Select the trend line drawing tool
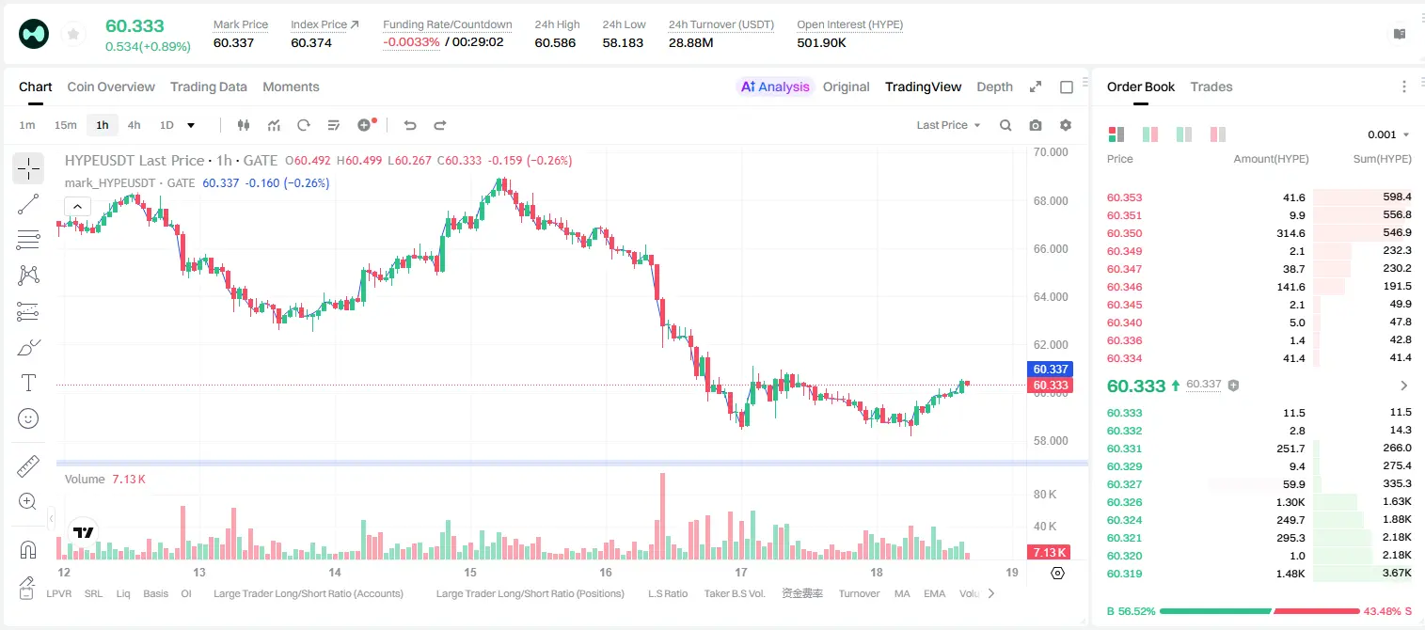Viewport: 1425px width, 630px height. point(28,204)
